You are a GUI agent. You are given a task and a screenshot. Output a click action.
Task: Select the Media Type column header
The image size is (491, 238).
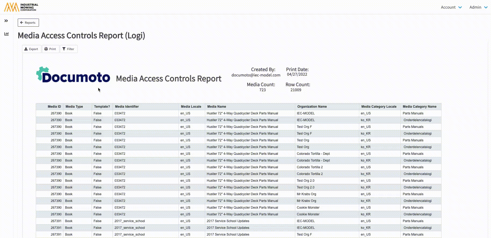(74, 107)
